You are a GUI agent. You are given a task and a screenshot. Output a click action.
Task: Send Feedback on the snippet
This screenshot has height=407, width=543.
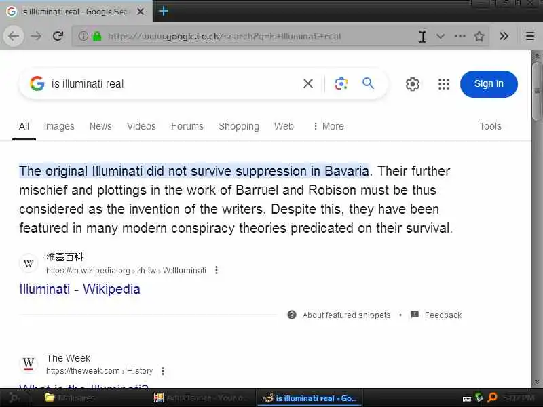(x=436, y=315)
